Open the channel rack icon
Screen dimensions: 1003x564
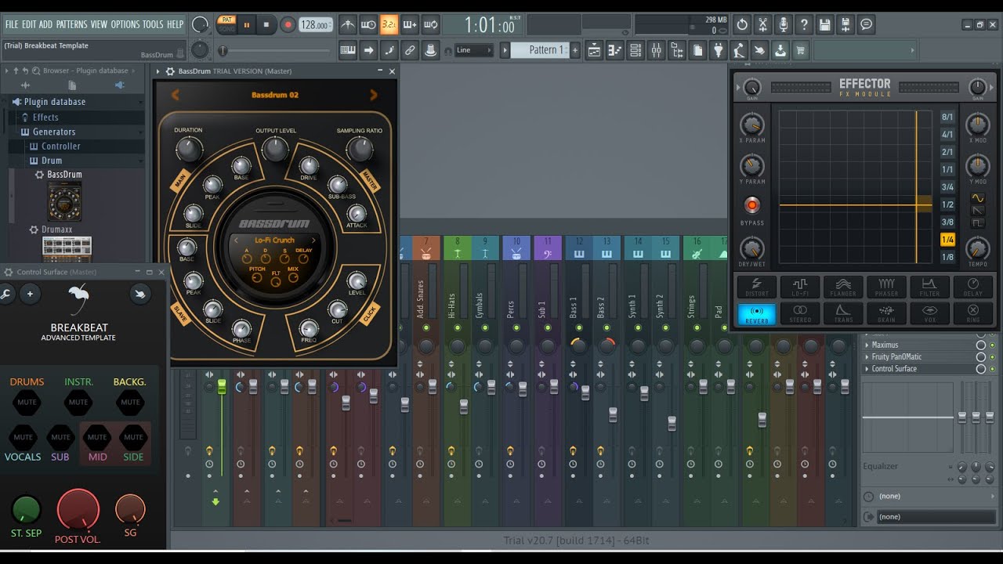click(635, 50)
